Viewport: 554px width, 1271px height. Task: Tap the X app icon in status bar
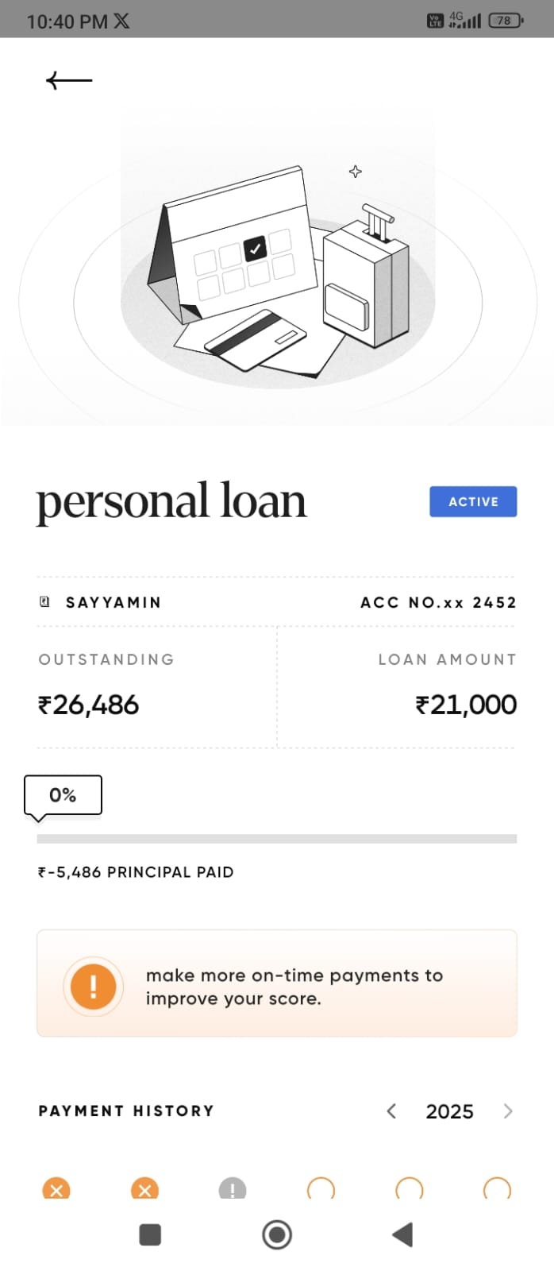point(121,21)
